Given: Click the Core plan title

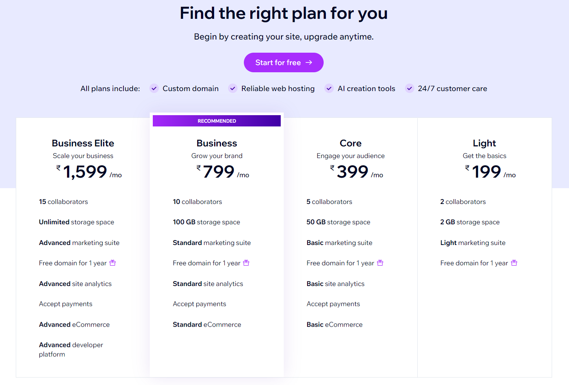Looking at the screenshot, I should (350, 143).
